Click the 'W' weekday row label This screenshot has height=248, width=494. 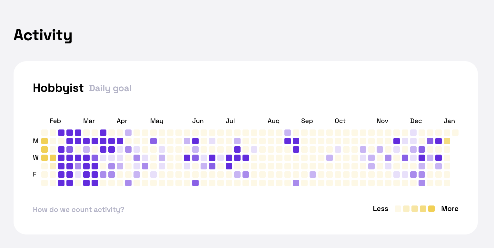tap(35, 158)
